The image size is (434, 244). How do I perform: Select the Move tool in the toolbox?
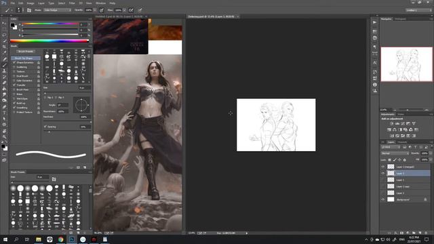point(4,23)
